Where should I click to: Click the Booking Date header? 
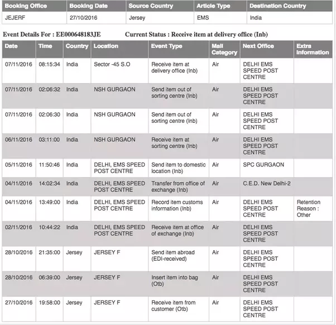coord(96,6)
